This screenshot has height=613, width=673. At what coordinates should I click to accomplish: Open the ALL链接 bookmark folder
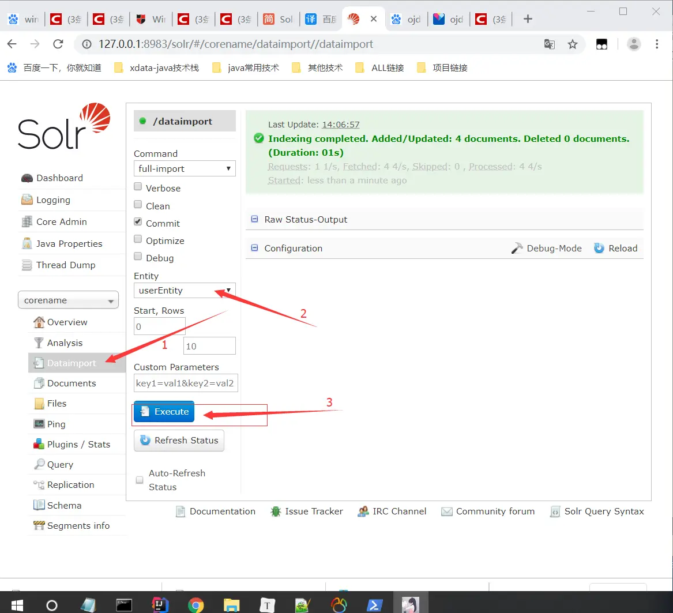pos(380,68)
